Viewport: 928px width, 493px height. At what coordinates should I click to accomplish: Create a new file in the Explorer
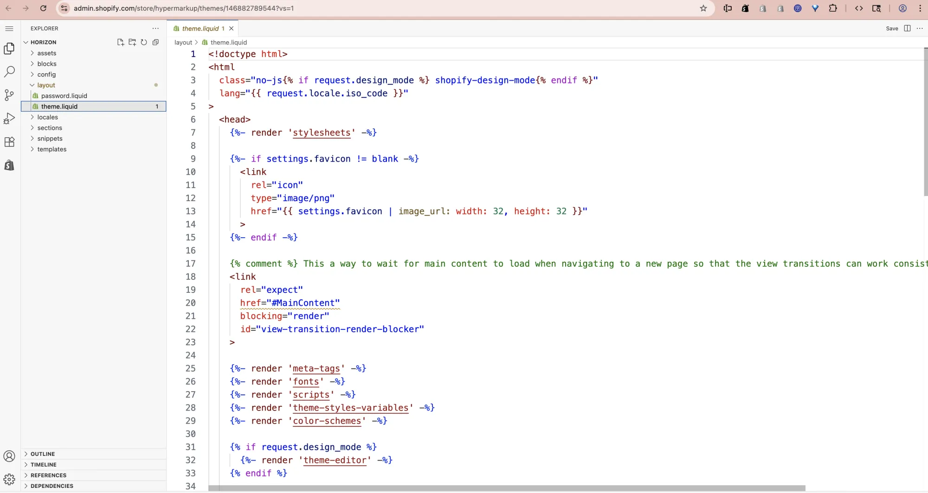121,42
